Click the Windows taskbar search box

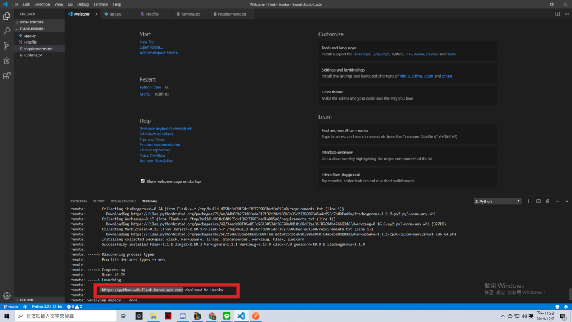[66, 316]
